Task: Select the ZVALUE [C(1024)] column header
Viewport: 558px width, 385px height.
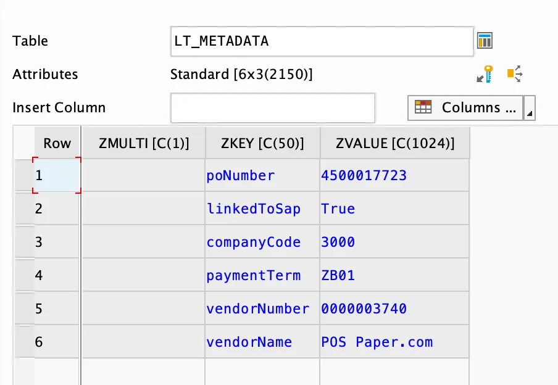Action: coord(395,143)
